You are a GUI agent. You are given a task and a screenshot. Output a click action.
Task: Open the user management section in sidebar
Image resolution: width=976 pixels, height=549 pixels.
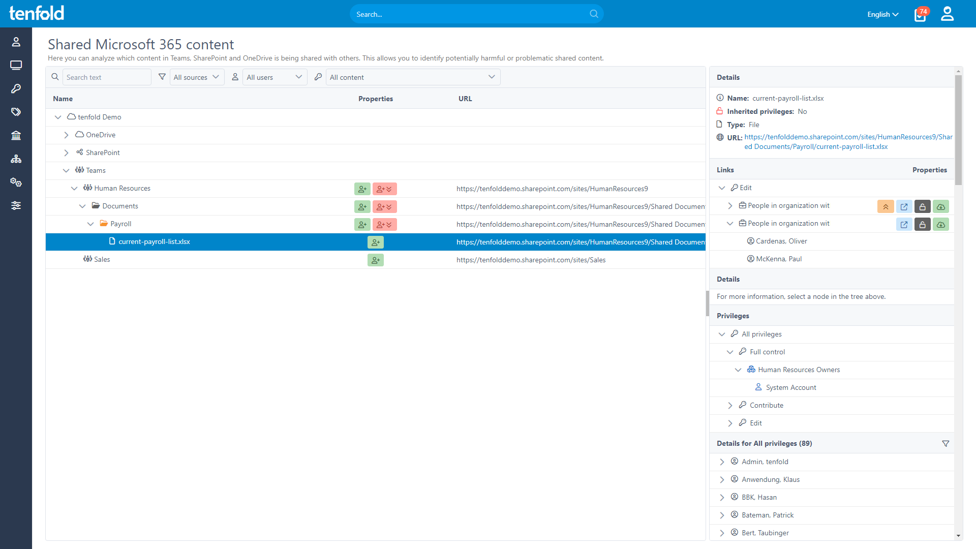[x=16, y=42]
